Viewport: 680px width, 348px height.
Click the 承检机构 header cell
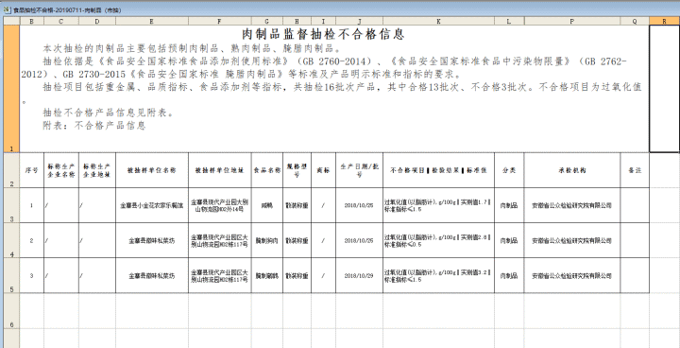[x=572, y=170]
